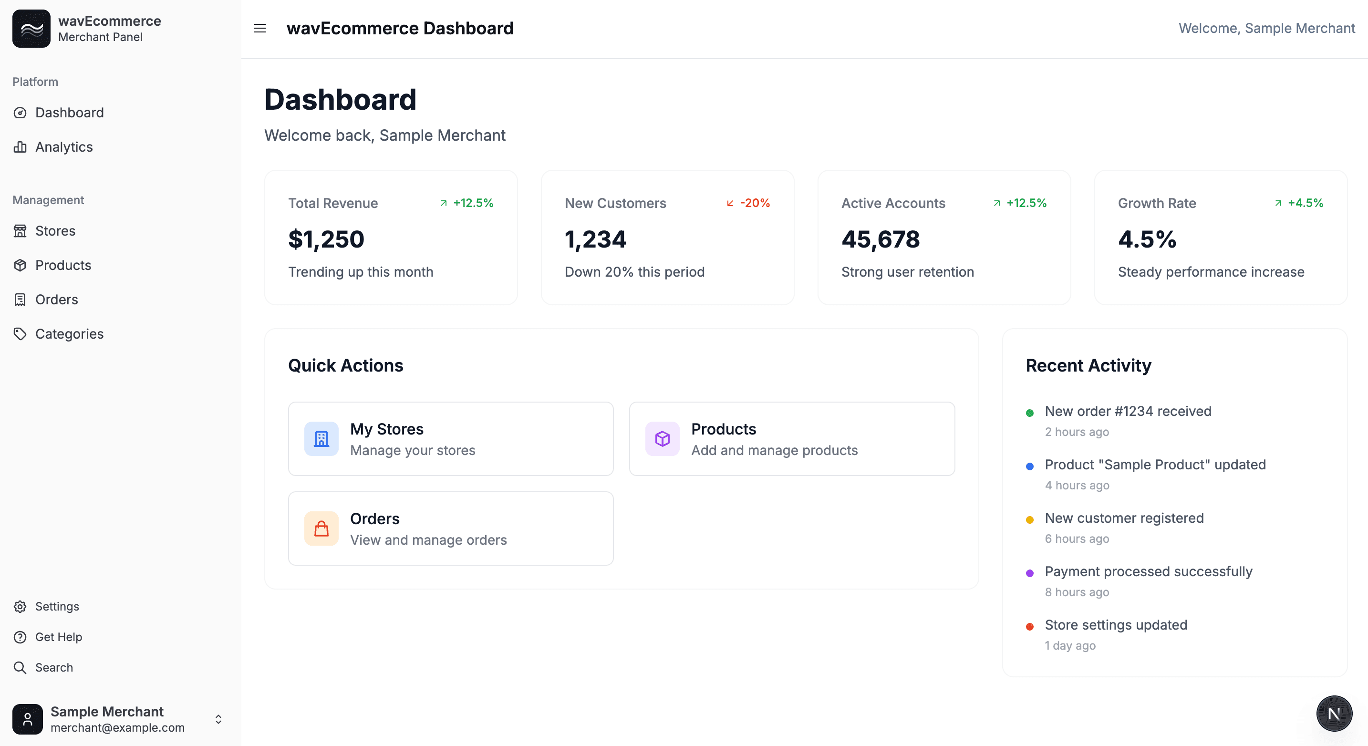1368x746 pixels.
Task: Toggle the sidebar with the hamburger icon
Action: click(x=259, y=28)
